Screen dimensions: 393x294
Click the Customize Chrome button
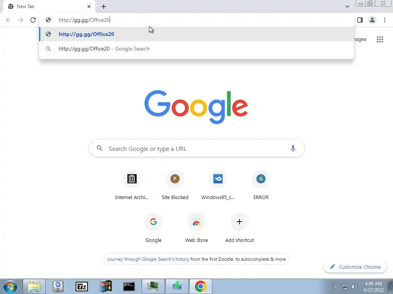[x=355, y=267]
